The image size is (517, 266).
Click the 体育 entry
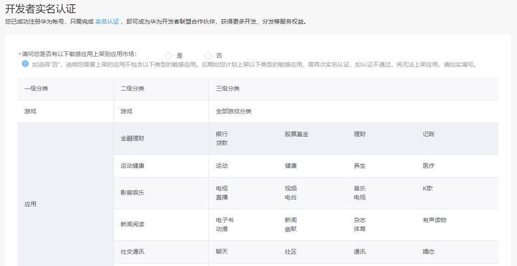359,229
